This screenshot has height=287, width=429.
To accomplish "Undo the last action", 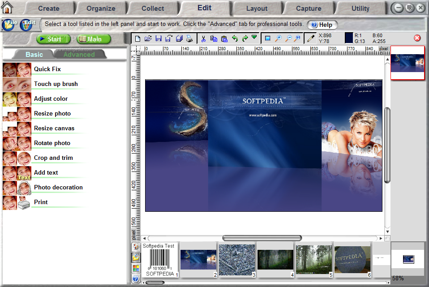I will coord(235,39).
